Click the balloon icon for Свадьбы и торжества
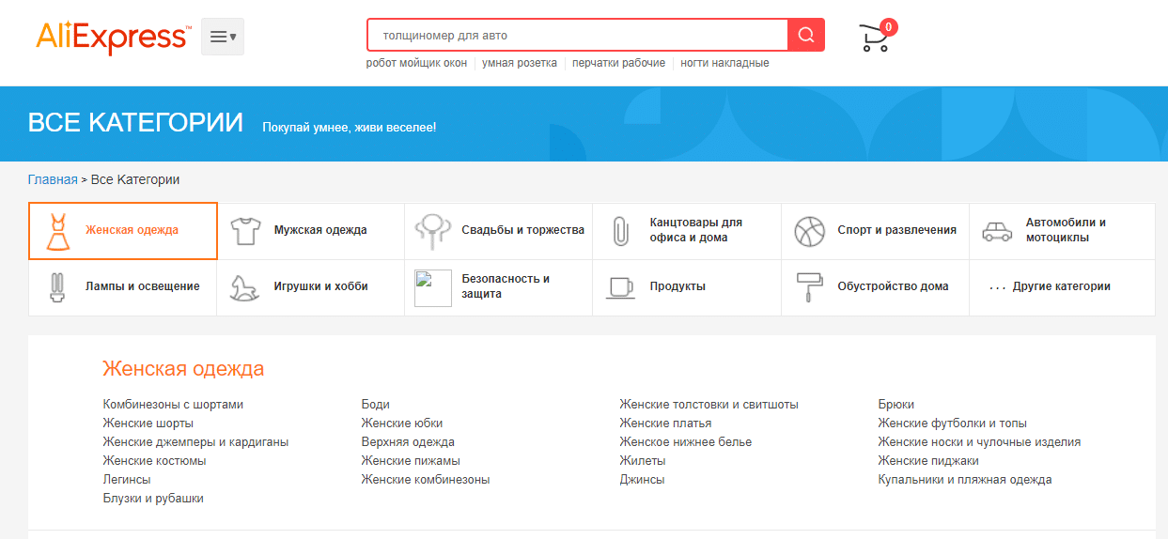The image size is (1168, 539). pyautogui.click(x=431, y=231)
